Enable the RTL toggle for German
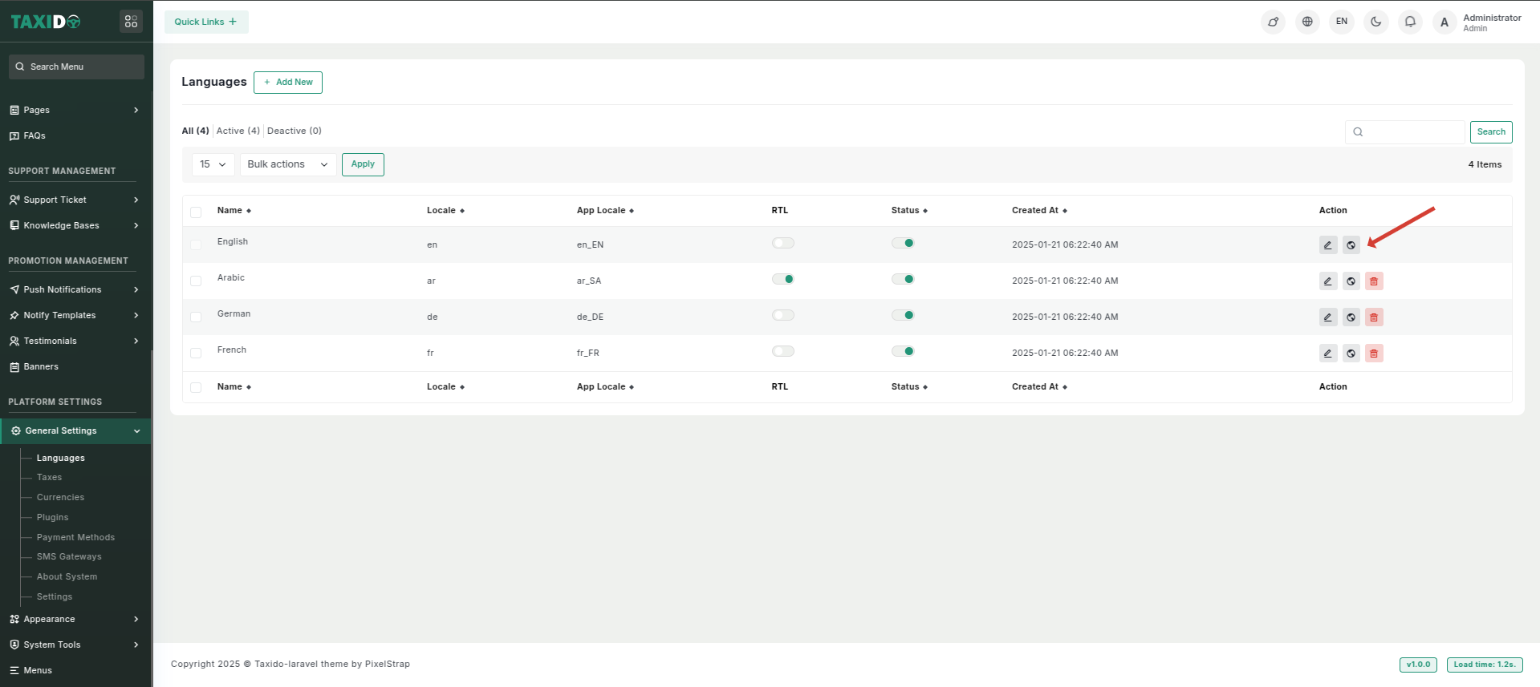 (783, 315)
